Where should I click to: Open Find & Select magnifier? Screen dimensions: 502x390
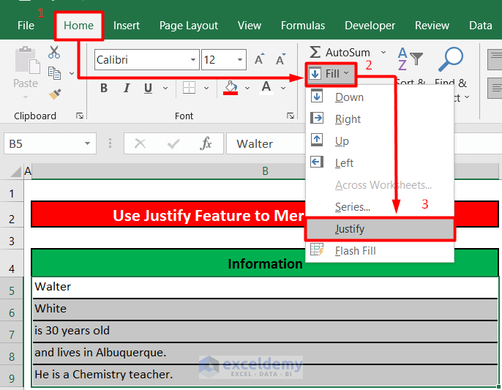451,59
